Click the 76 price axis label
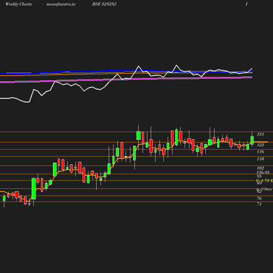Screen dimensions: 273x273 tap(259, 198)
